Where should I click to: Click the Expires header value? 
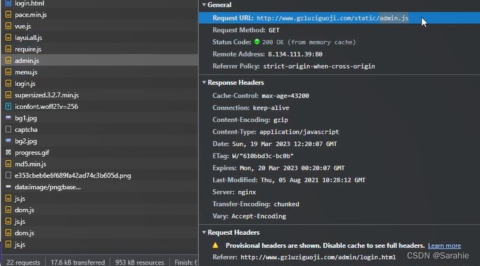[292, 168]
